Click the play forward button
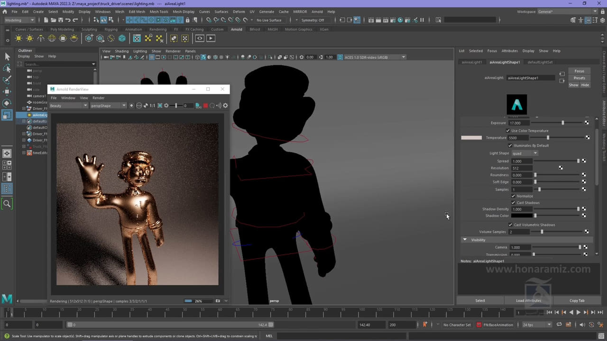This screenshot has width=607, height=341. click(578, 313)
